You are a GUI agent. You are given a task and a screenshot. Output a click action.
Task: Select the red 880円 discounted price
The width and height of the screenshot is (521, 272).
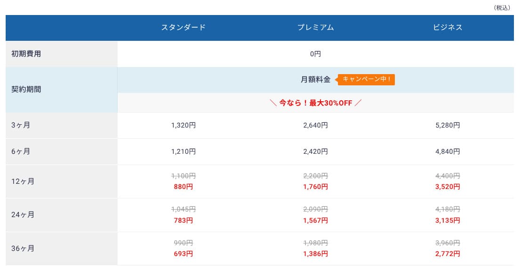(x=184, y=187)
